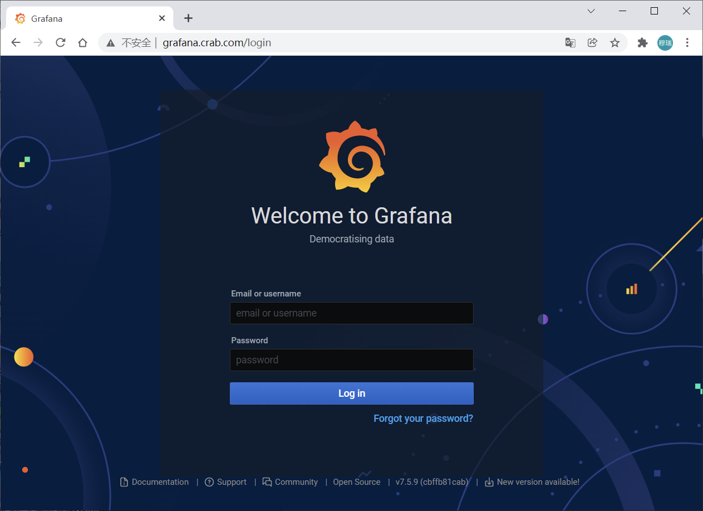Click the Documentation file icon in the footer
The image size is (703, 511).
pyautogui.click(x=124, y=482)
